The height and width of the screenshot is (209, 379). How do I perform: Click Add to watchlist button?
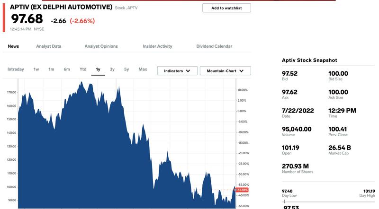[x=226, y=8]
